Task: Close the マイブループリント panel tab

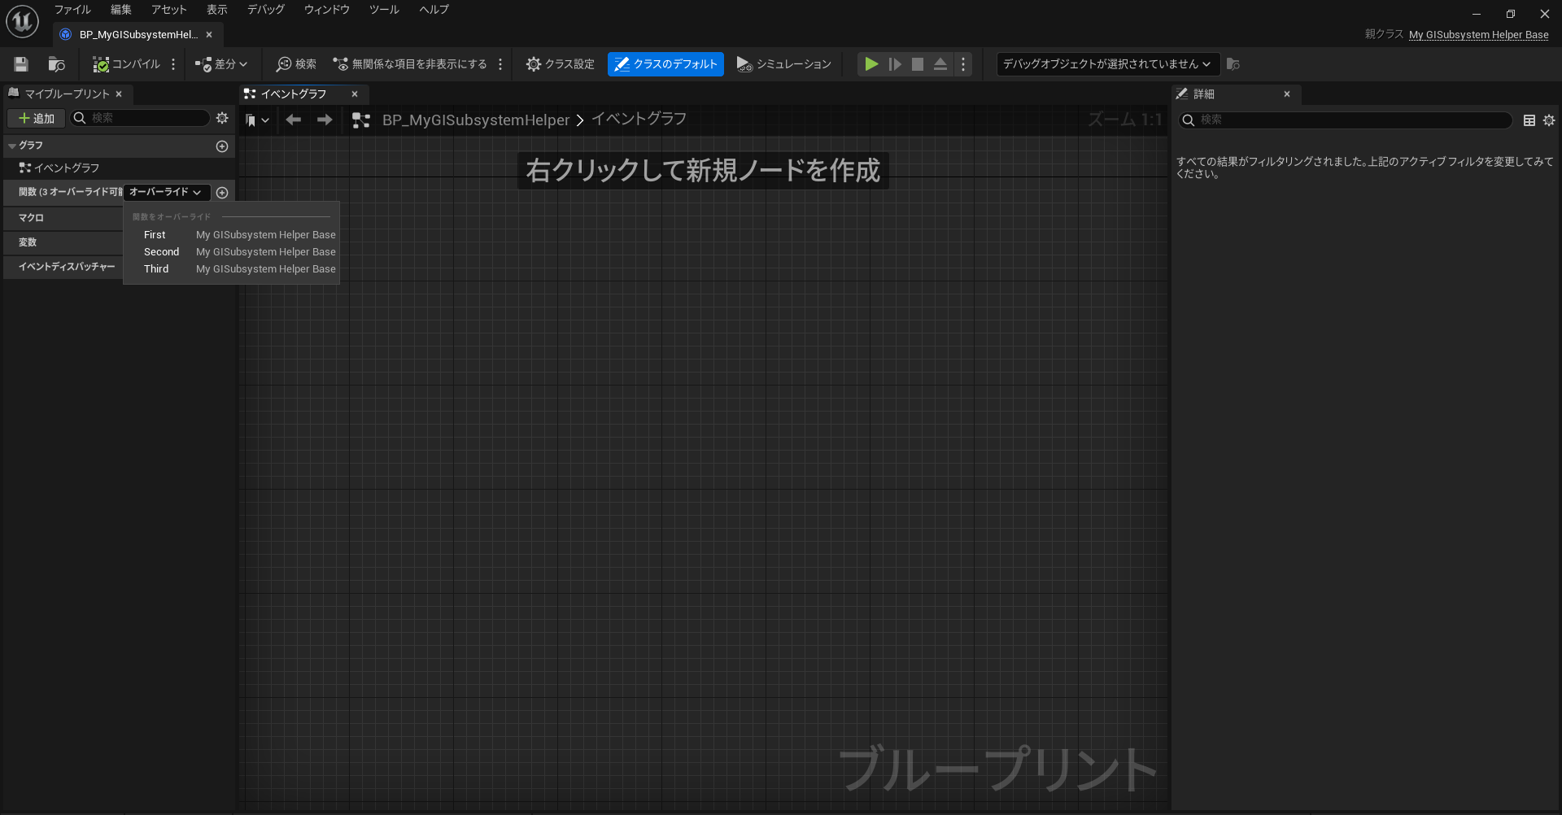Action: pos(119,94)
